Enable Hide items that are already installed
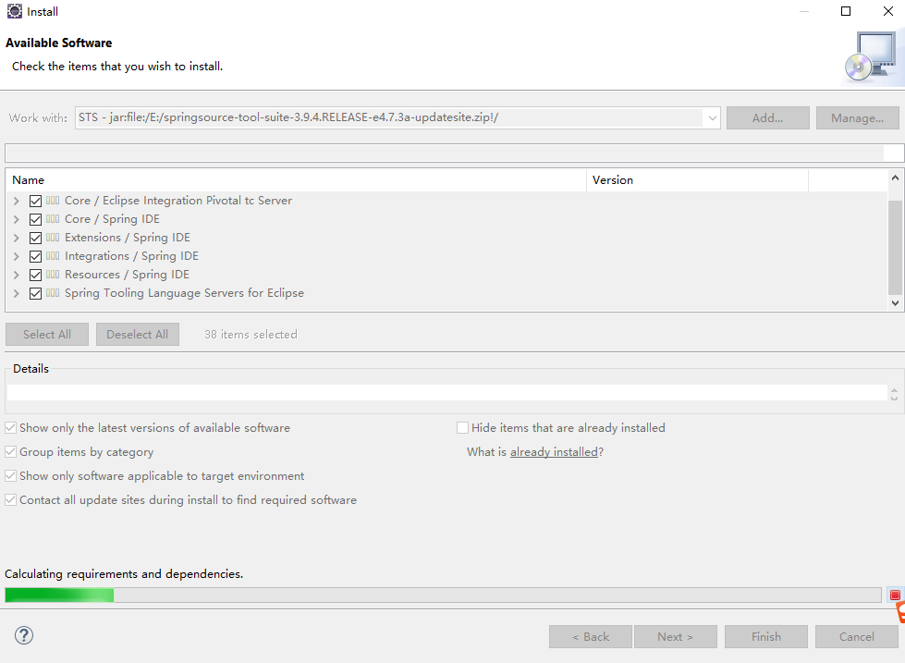905x663 pixels. 462,428
